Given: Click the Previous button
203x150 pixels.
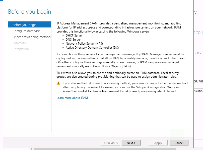Looking at the screenshot, I should point(110,142).
